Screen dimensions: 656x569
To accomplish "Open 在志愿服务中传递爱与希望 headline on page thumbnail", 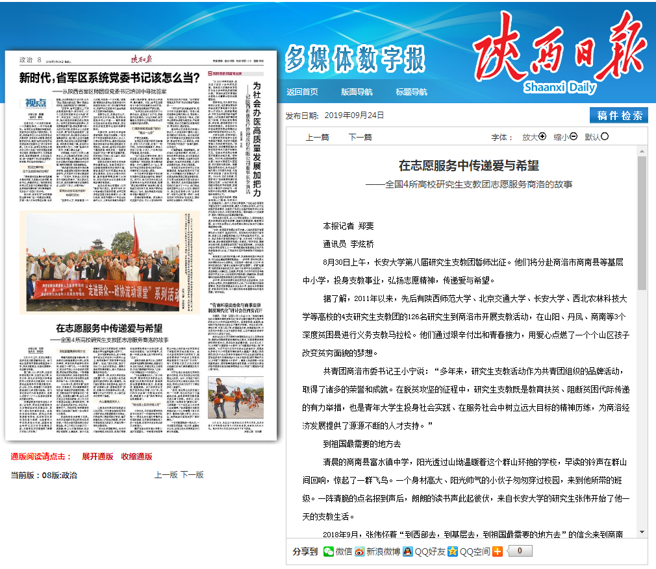I will [109, 328].
